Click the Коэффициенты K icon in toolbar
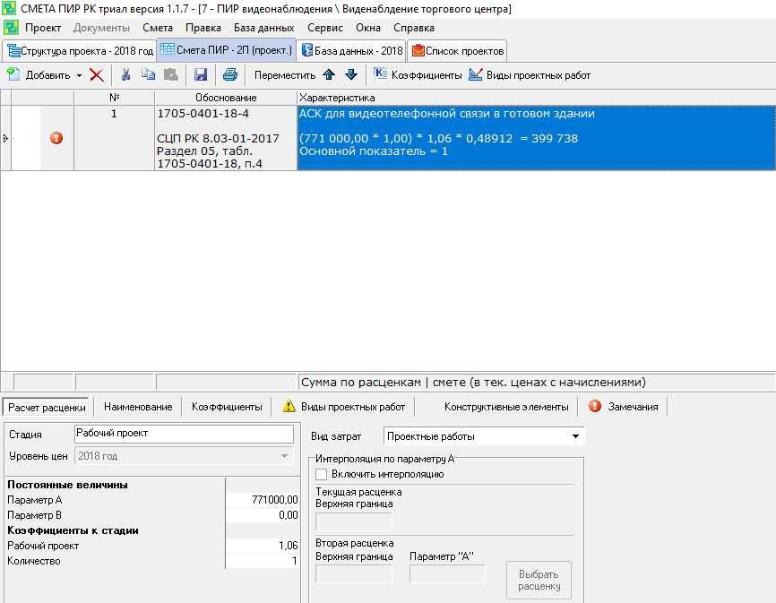Image resolution: width=776 pixels, height=603 pixels. pos(380,74)
